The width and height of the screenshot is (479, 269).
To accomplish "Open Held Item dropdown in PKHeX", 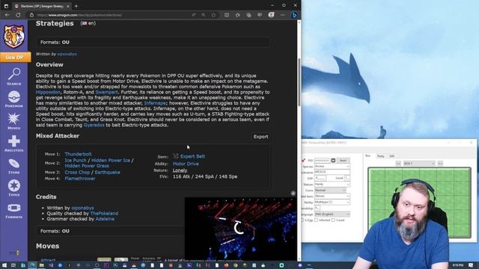I will click(x=332, y=196).
